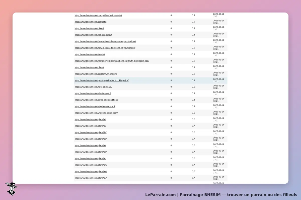Open the plans/ar/ link
Viewport: 301px width, 200px height.
coord(90,158)
